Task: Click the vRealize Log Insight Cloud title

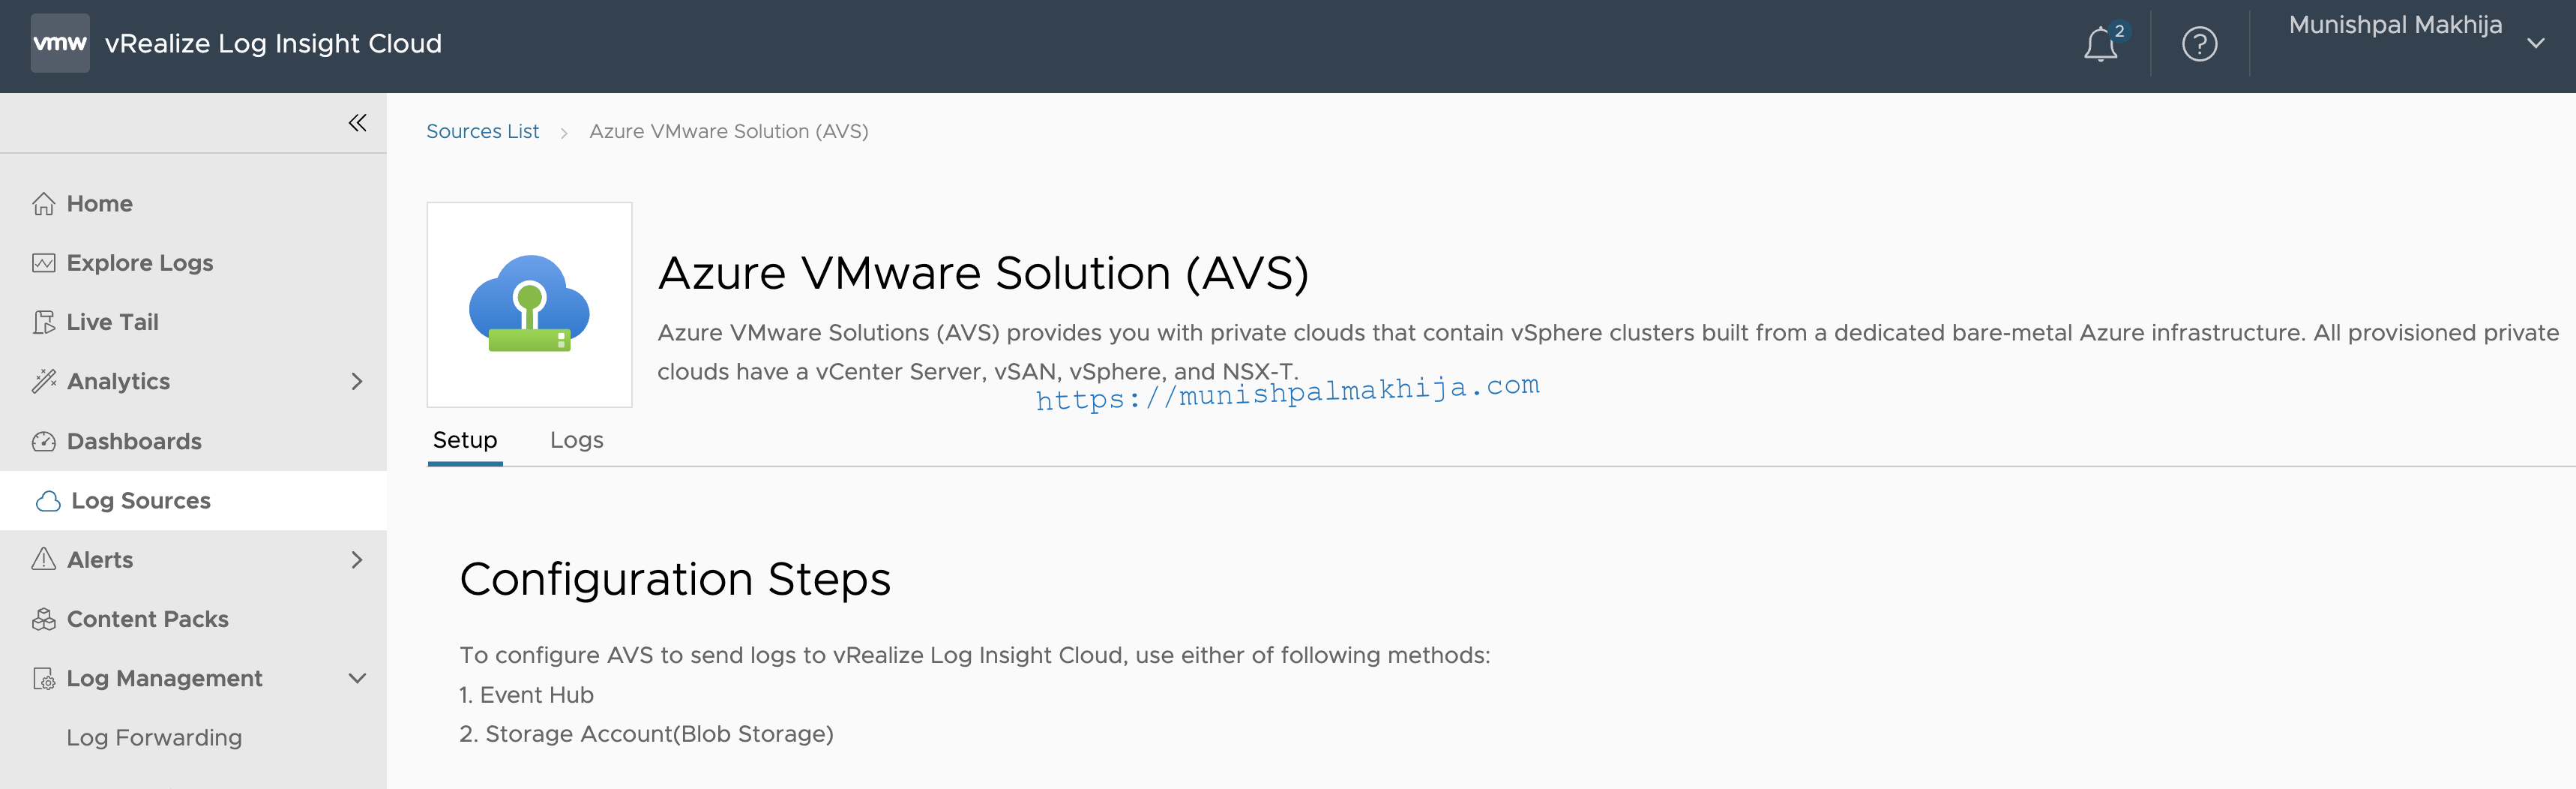Action: [x=273, y=43]
